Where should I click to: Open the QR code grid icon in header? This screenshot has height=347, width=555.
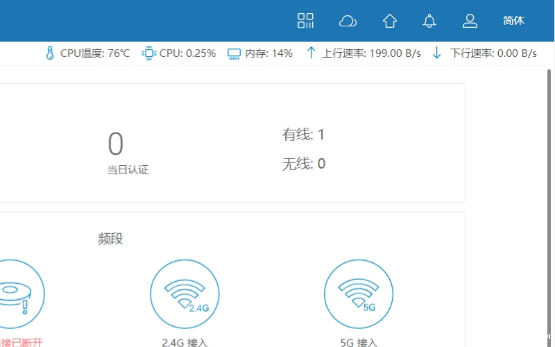[305, 21]
